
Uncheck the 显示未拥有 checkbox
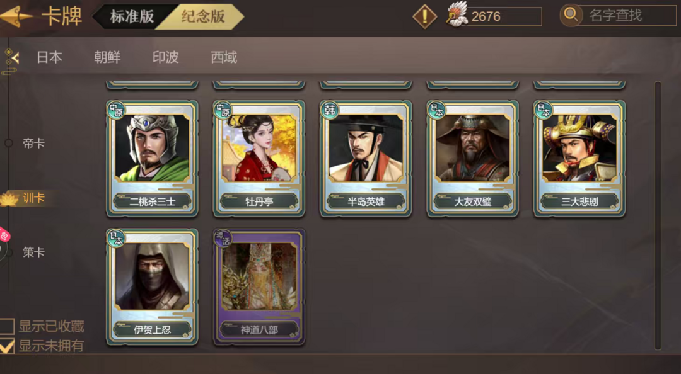pyautogui.click(x=8, y=346)
